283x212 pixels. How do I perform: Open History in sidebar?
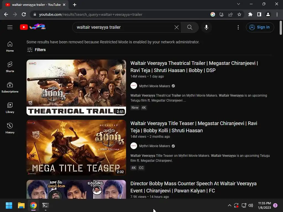(x=10, y=128)
